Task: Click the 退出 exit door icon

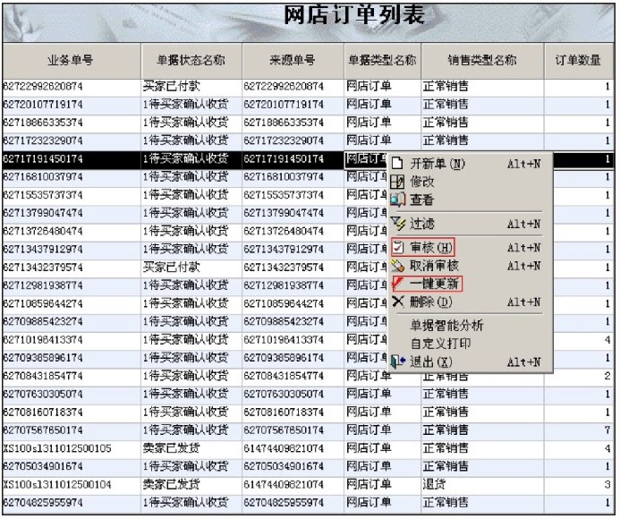Action: (x=398, y=362)
